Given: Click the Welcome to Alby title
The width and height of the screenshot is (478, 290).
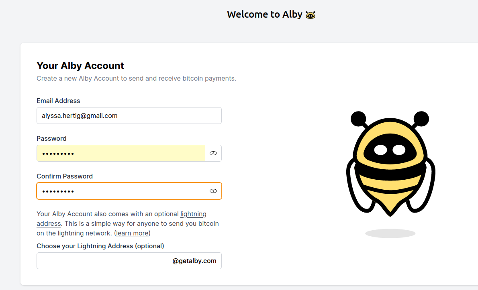Looking at the screenshot, I should click(x=264, y=14).
